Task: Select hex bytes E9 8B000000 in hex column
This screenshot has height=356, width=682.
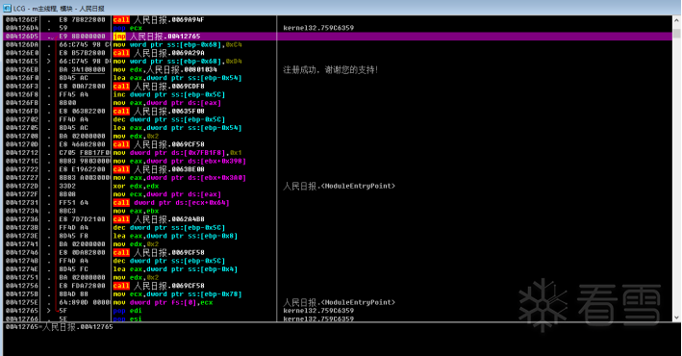Action: tap(82, 37)
